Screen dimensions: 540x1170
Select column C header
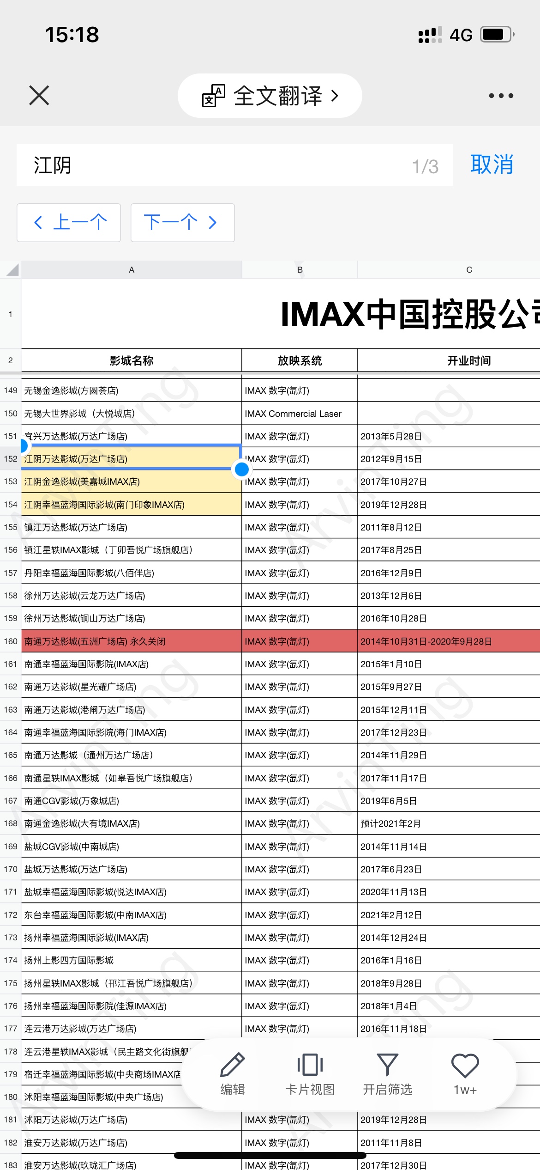click(469, 270)
